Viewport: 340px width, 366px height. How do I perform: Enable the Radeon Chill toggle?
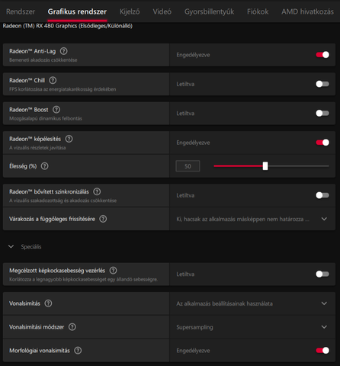pyautogui.click(x=322, y=84)
